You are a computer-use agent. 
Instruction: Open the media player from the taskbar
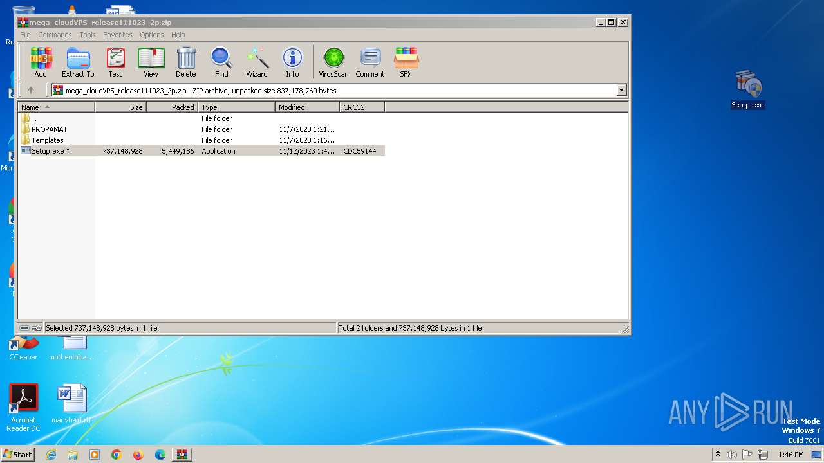(x=95, y=455)
